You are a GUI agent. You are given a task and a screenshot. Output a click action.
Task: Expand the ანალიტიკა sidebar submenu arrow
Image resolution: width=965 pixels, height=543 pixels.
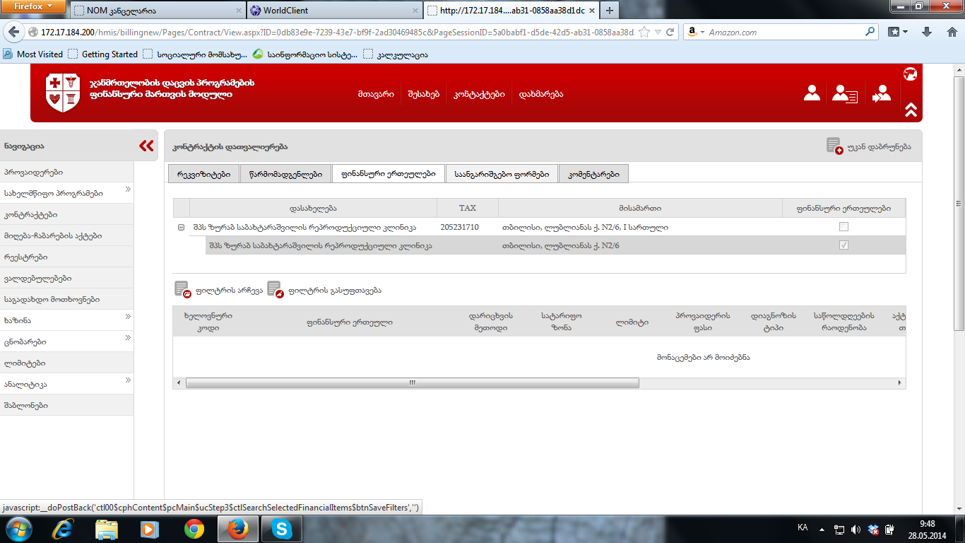(128, 380)
